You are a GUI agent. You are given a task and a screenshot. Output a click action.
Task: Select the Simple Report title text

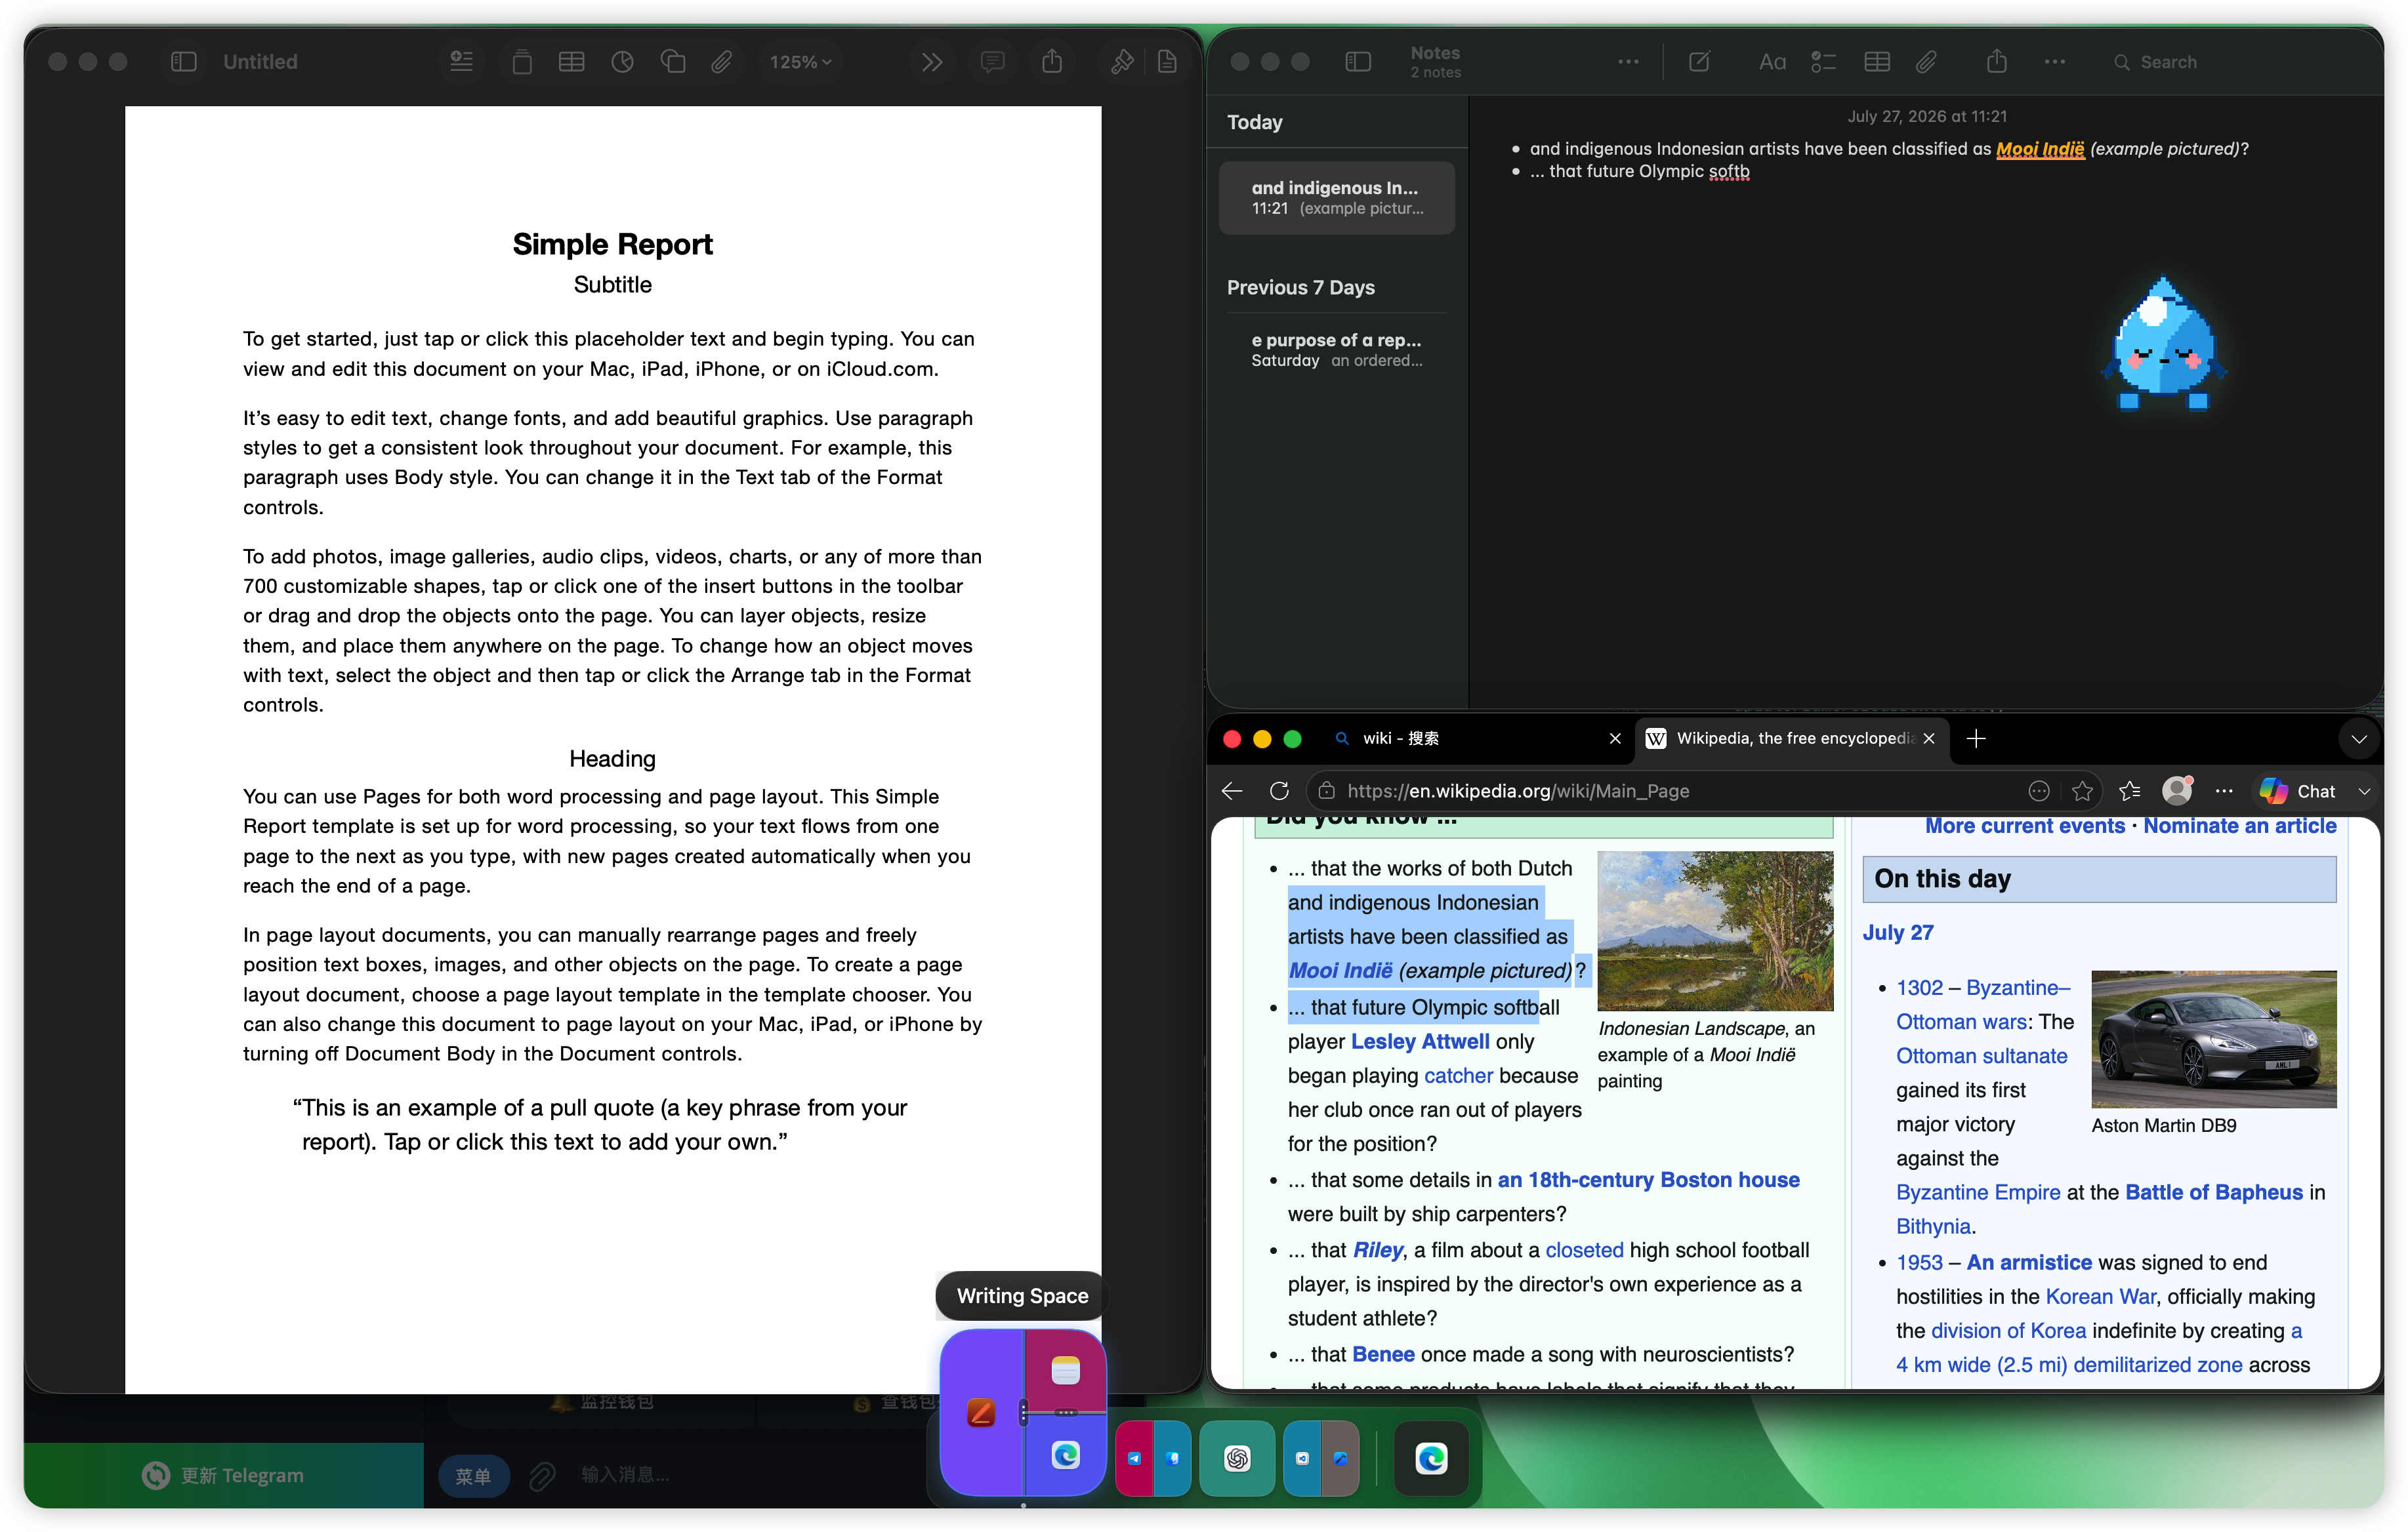point(613,244)
